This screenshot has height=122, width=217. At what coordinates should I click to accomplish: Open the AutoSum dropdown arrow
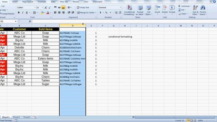(x=191, y=6)
